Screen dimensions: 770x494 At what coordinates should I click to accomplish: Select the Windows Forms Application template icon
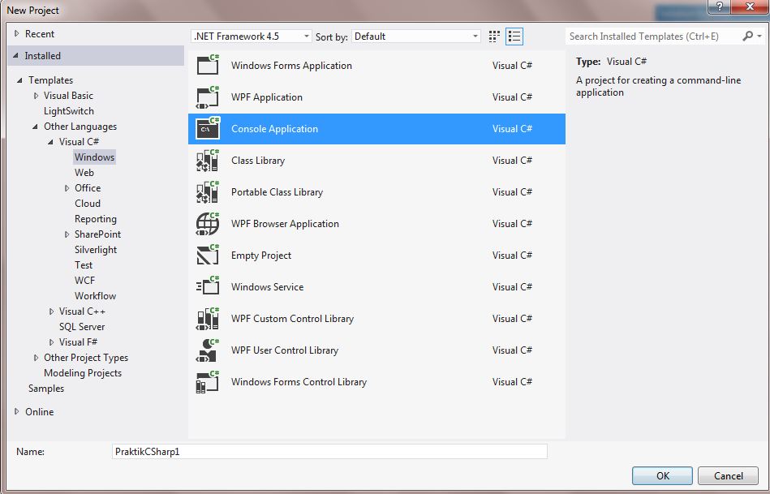pyautogui.click(x=208, y=65)
